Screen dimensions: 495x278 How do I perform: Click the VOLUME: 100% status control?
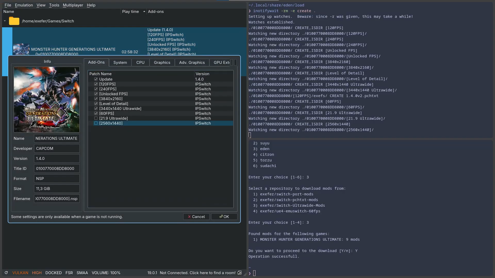coord(106,273)
